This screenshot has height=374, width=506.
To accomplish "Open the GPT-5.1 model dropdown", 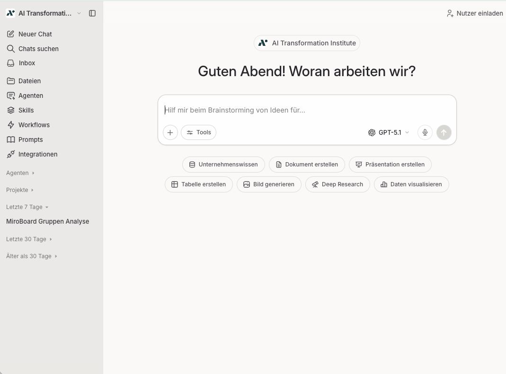I will coord(389,132).
